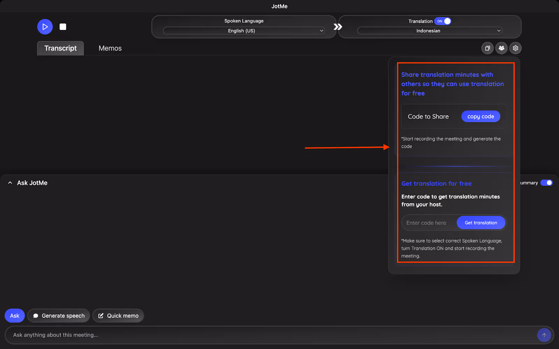
Task: Open the translation language dropdown showing Indonesian
Action: [430, 31]
